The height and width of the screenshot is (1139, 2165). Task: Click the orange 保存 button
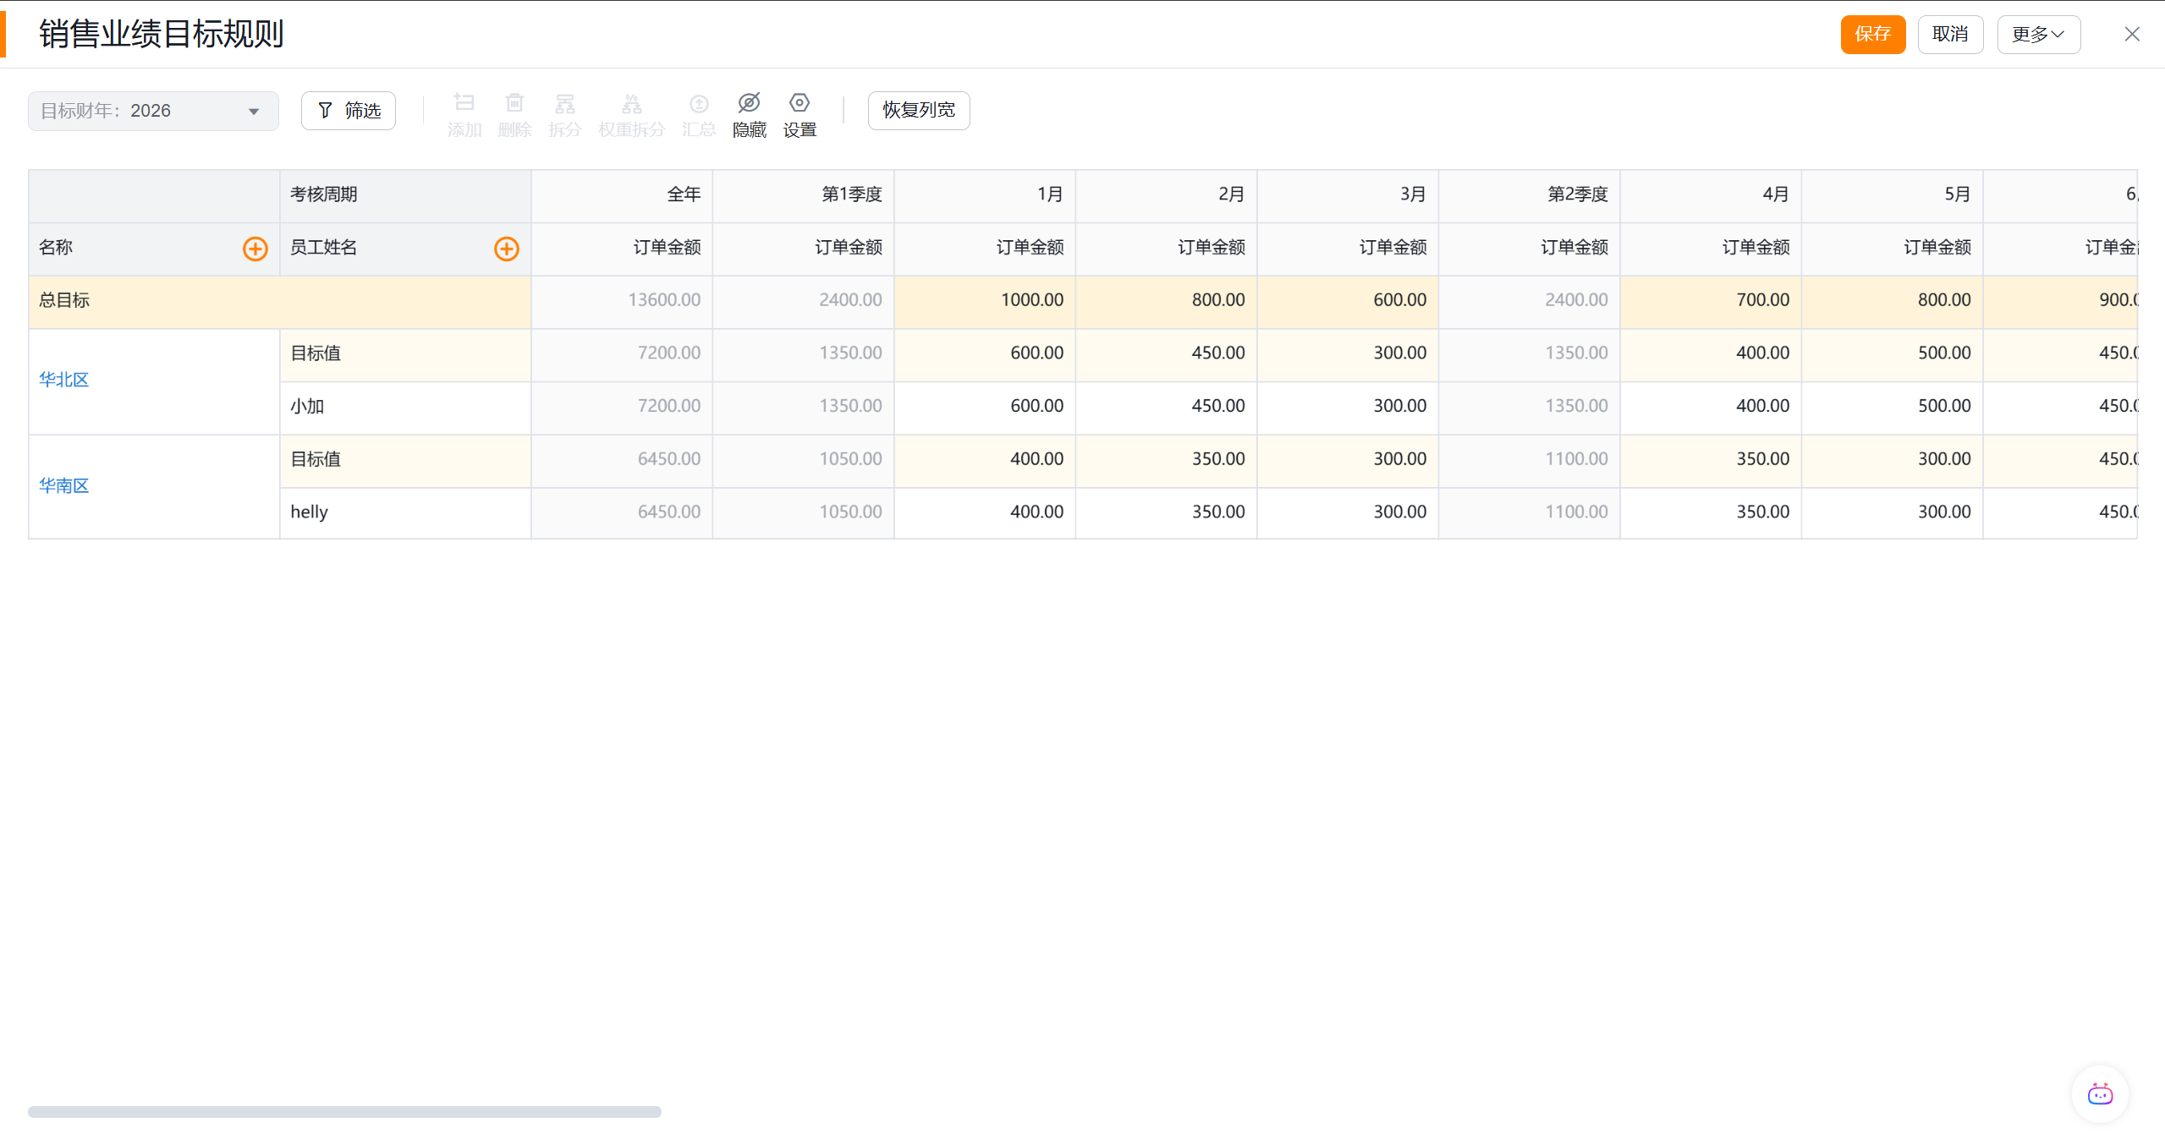coord(1872,35)
